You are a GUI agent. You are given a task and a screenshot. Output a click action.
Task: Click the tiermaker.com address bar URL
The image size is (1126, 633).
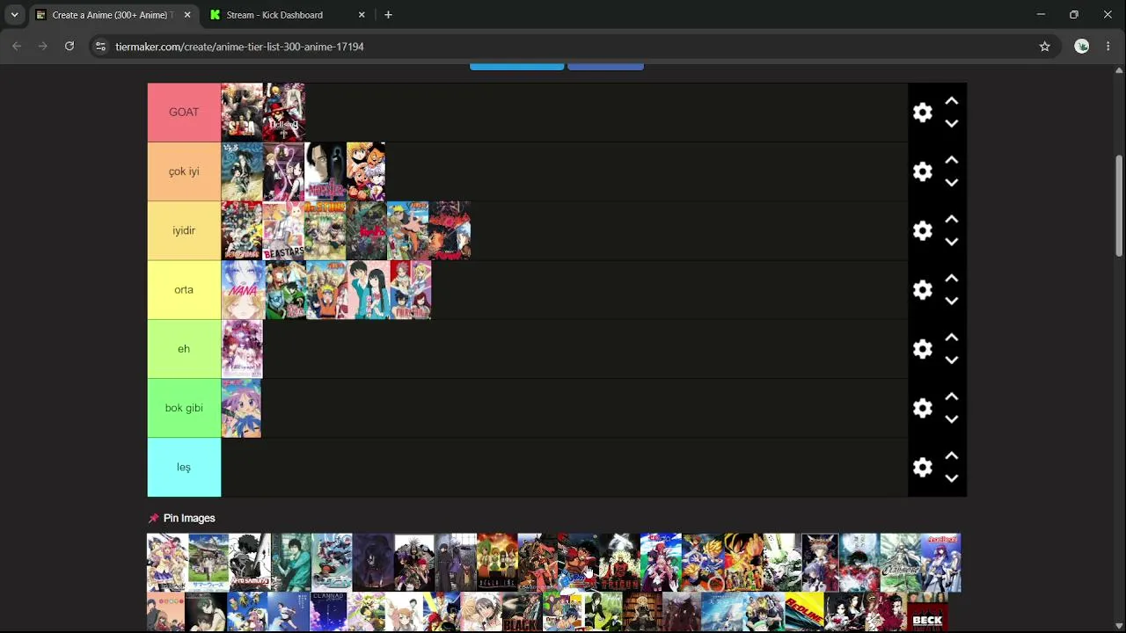pyautogui.click(x=239, y=47)
